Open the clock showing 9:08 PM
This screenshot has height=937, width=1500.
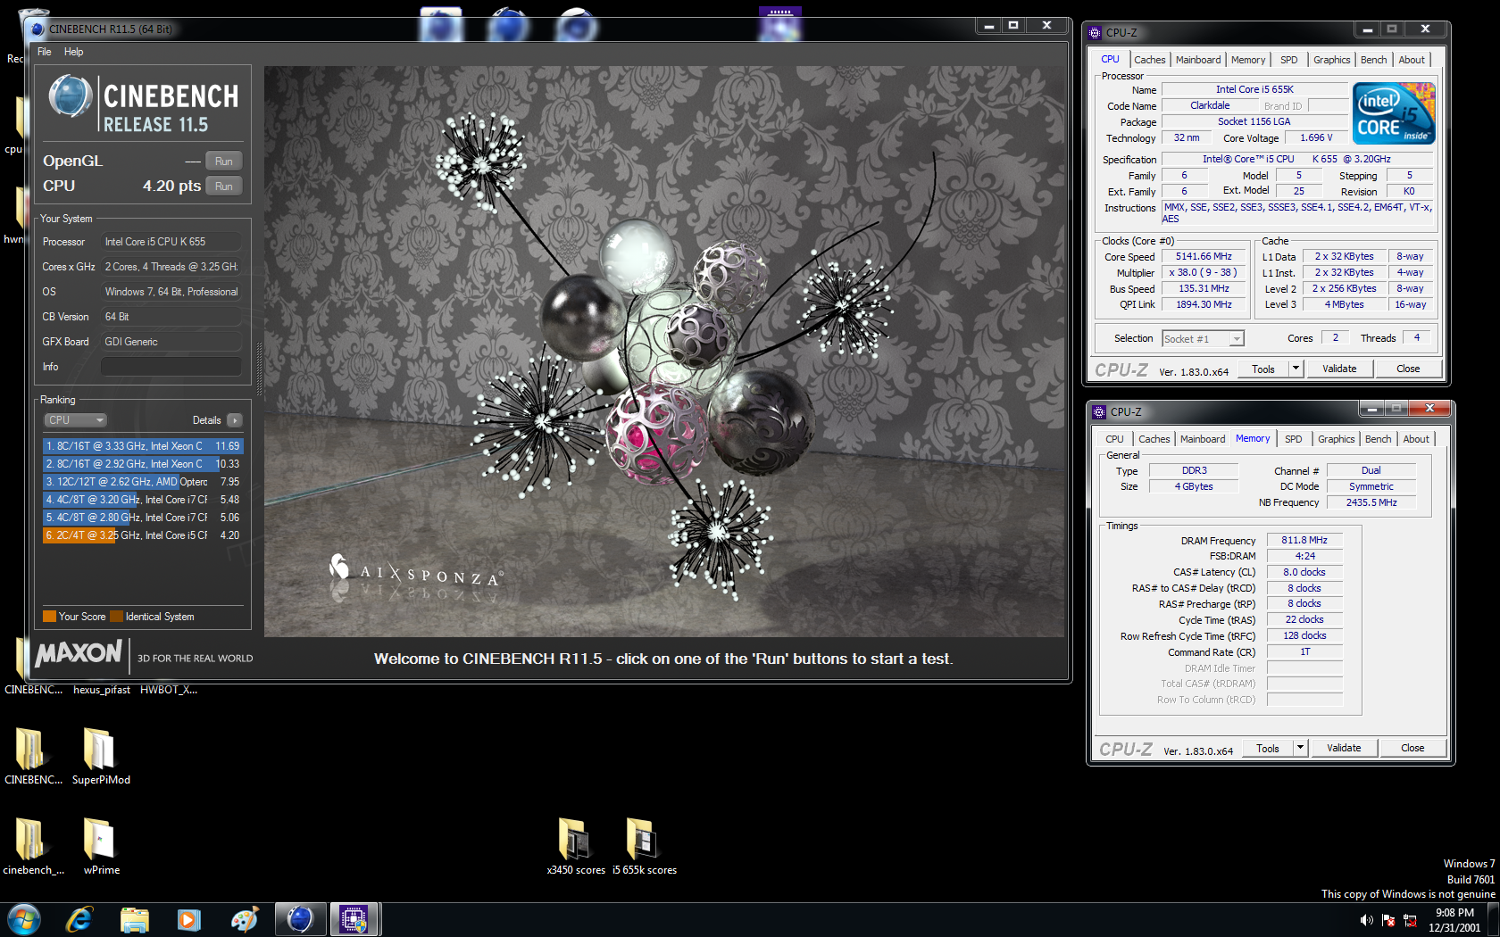[1454, 920]
